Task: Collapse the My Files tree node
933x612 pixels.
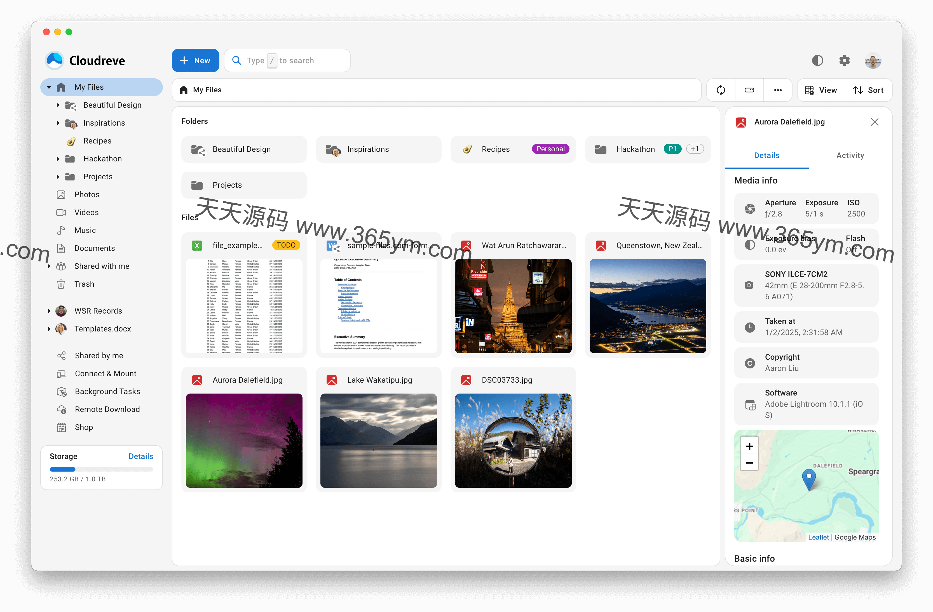Action: click(x=49, y=87)
